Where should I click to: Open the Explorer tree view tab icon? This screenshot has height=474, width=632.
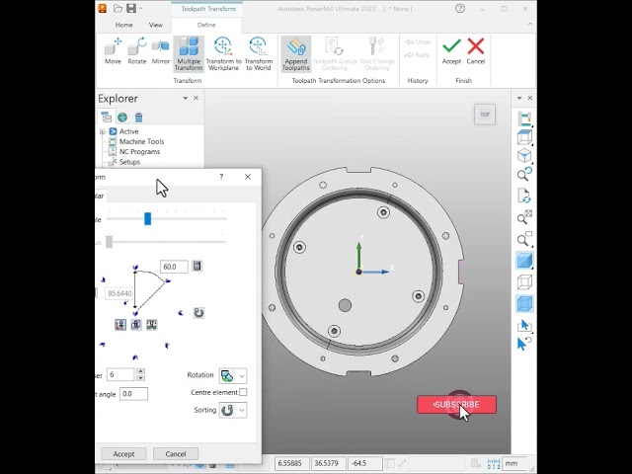pos(107,118)
